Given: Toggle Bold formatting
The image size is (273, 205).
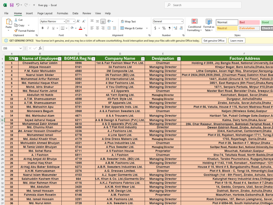Looking at the screenshot, I should pos(43,28).
